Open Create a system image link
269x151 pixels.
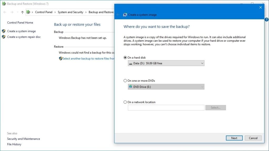click(x=22, y=31)
